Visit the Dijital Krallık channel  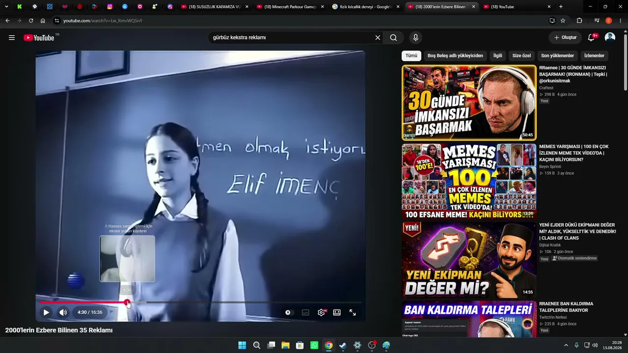550,245
